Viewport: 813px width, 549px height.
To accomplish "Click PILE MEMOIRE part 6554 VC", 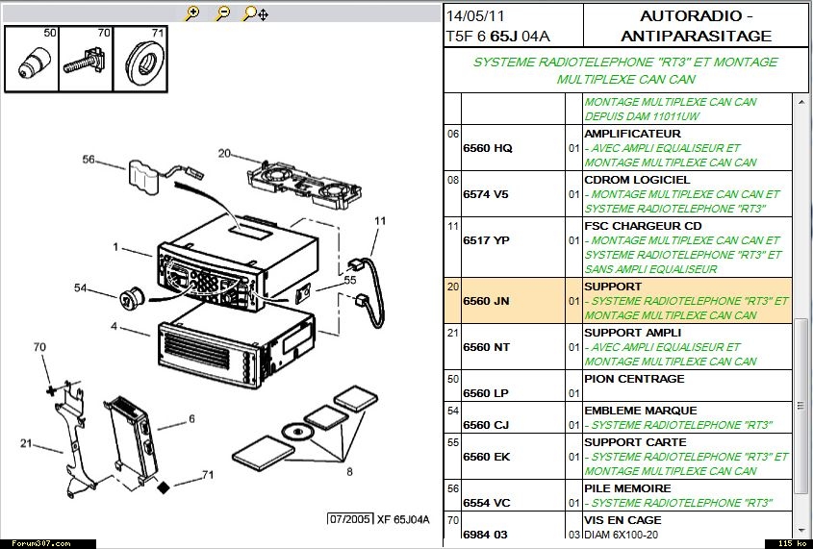I will pyautogui.click(x=616, y=495).
